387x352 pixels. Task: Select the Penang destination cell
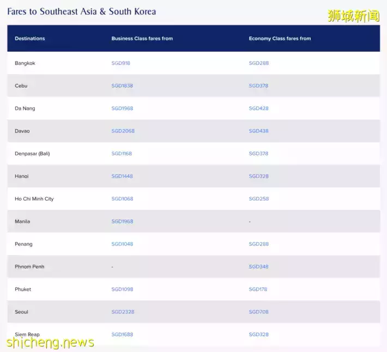click(23, 244)
